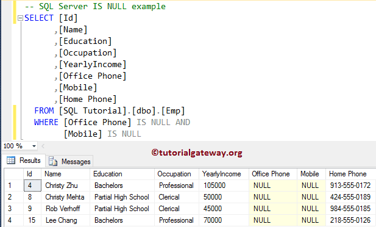Select Mobile NULL in Rob Verhoff row
Screen dimensions: 376x227
click(x=311, y=209)
